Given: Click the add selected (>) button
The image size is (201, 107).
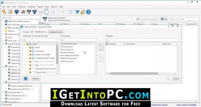Looking at the screenshot, I should (x=101, y=44).
